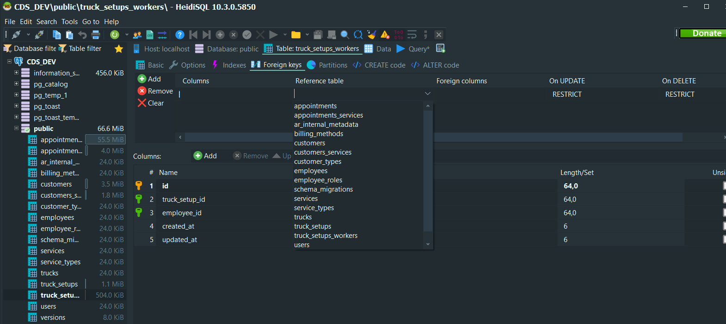This screenshot has height=324, width=726.
Task: Reformat SQL with the broom icon
Action: (371, 35)
